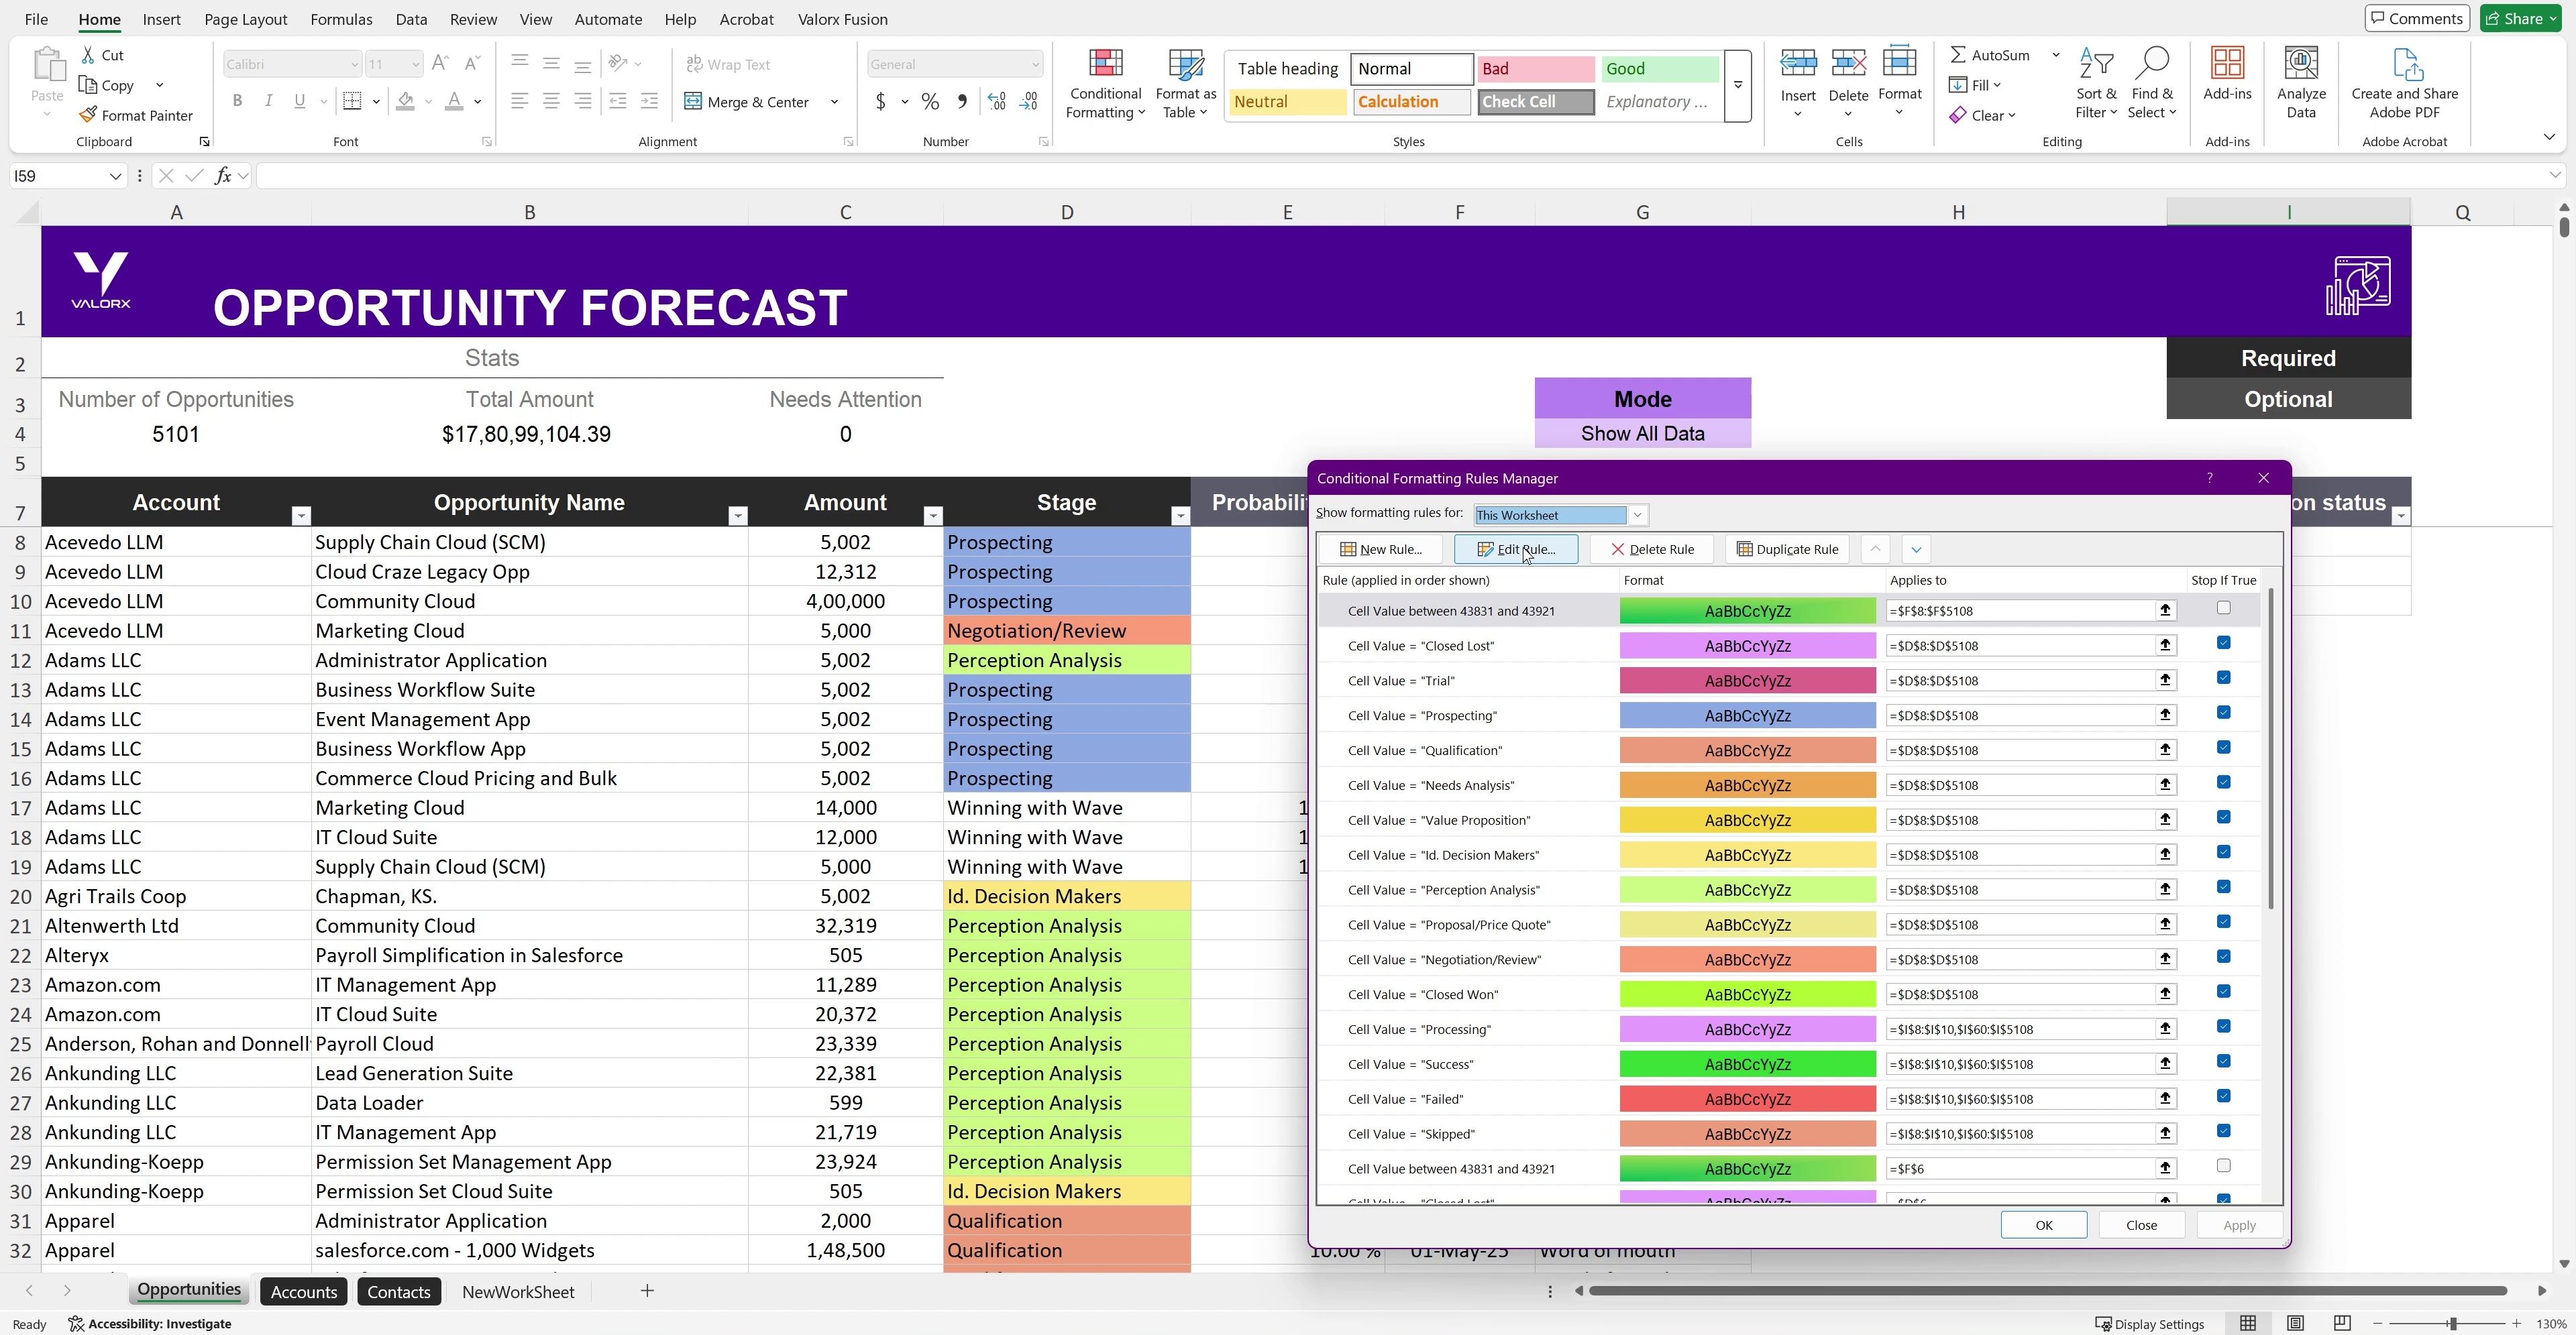Switch to Page Break Preview view

click(x=2341, y=1323)
